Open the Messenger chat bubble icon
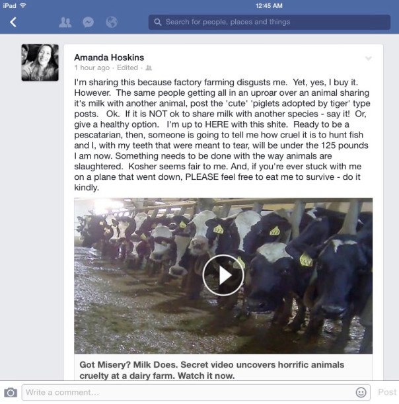This screenshot has width=399, height=404. pos(88,22)
